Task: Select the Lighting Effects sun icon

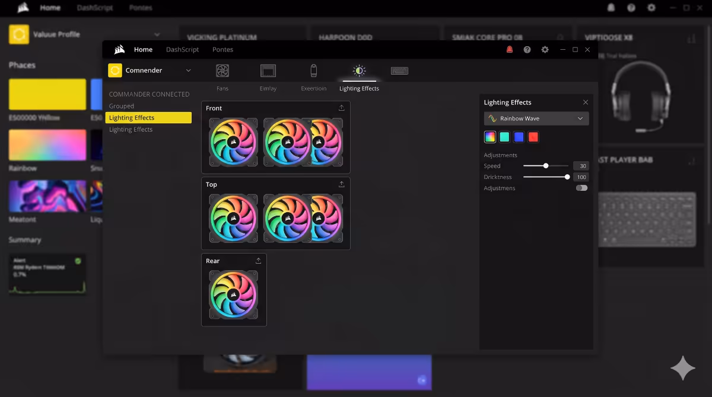Action: pyautogui.click(x=359, y=71)
